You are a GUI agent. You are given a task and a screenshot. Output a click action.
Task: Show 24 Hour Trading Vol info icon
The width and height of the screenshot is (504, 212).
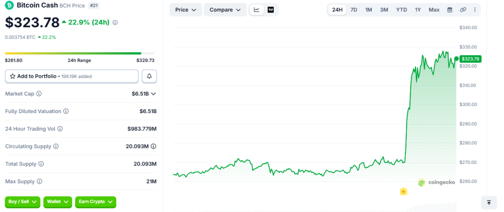pos(60,129)
